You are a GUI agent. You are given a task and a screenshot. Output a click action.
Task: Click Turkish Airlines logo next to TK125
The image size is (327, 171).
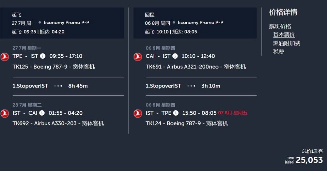point(4,57)
